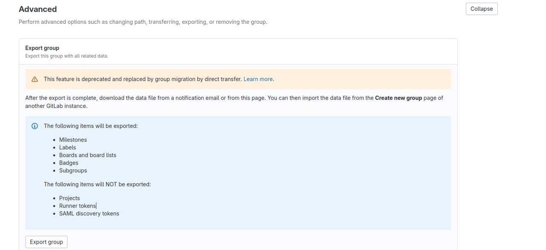This screenshot has width=546, height=250.
Task: Click the Runner tokens list item
Action: [78, 206]
